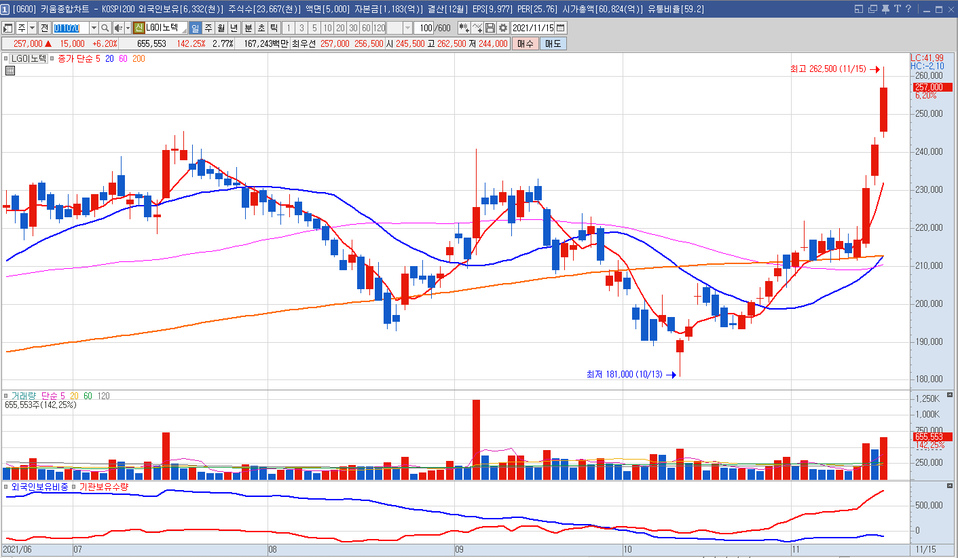This screenshot has width=958, height=558.
Task: Open the 주 chart-type dropdown arrow
Action: (32, 28)
